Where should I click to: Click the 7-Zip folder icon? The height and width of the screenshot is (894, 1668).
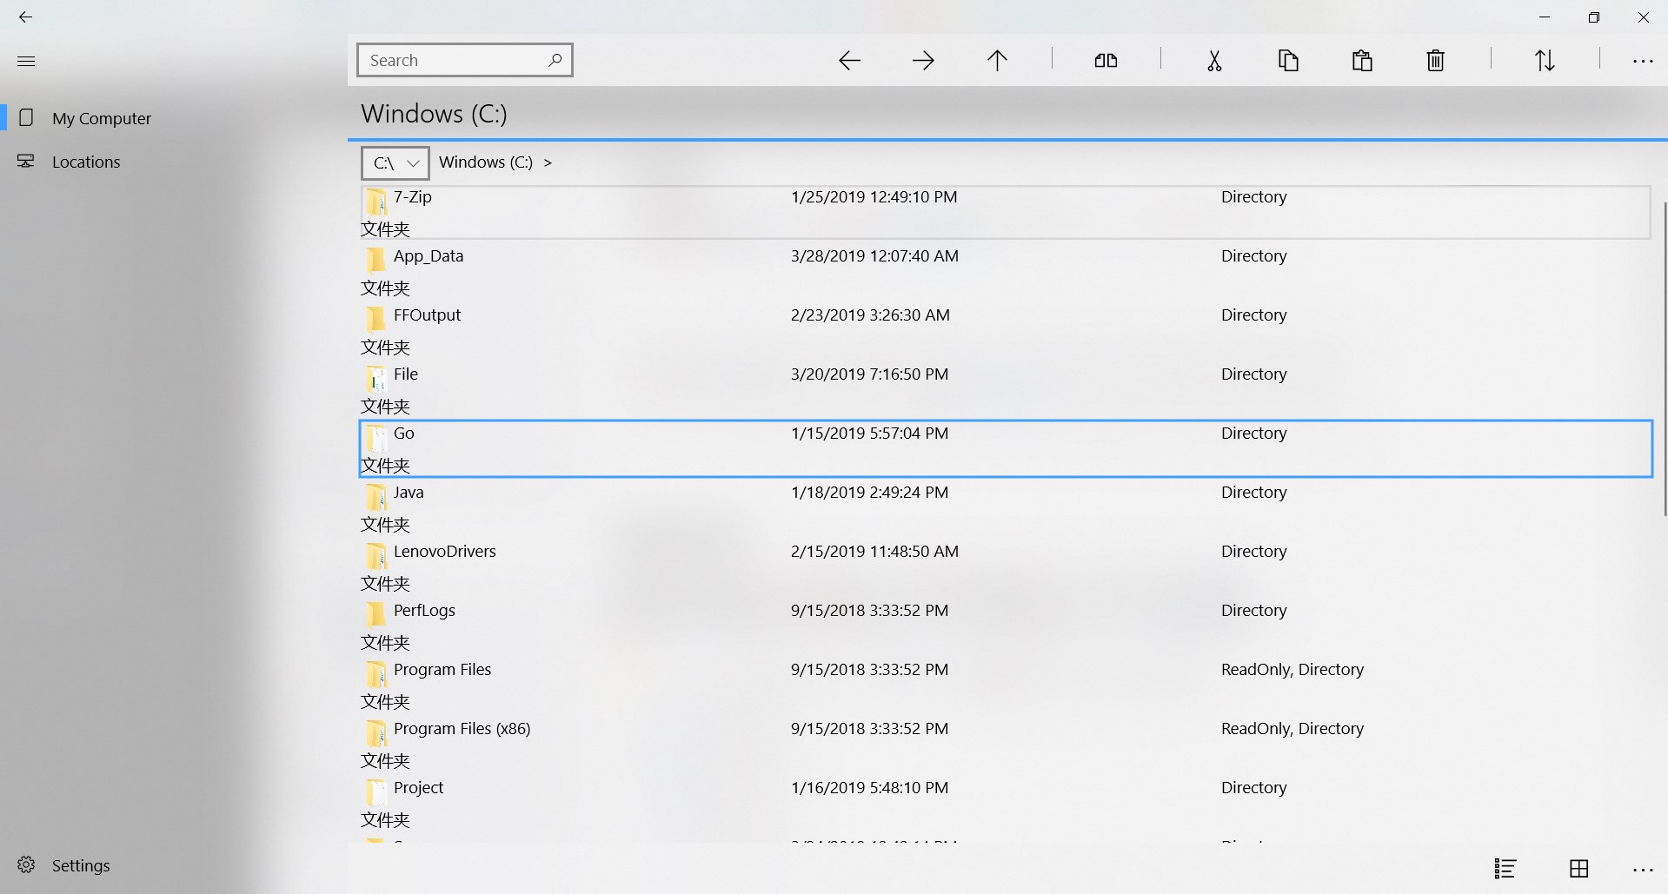click(x=375, y=201)
